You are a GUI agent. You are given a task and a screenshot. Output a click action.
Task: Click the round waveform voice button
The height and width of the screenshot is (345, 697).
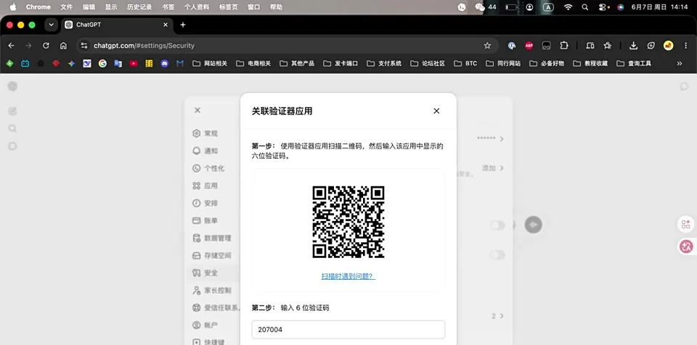click(x=534, y=225)
